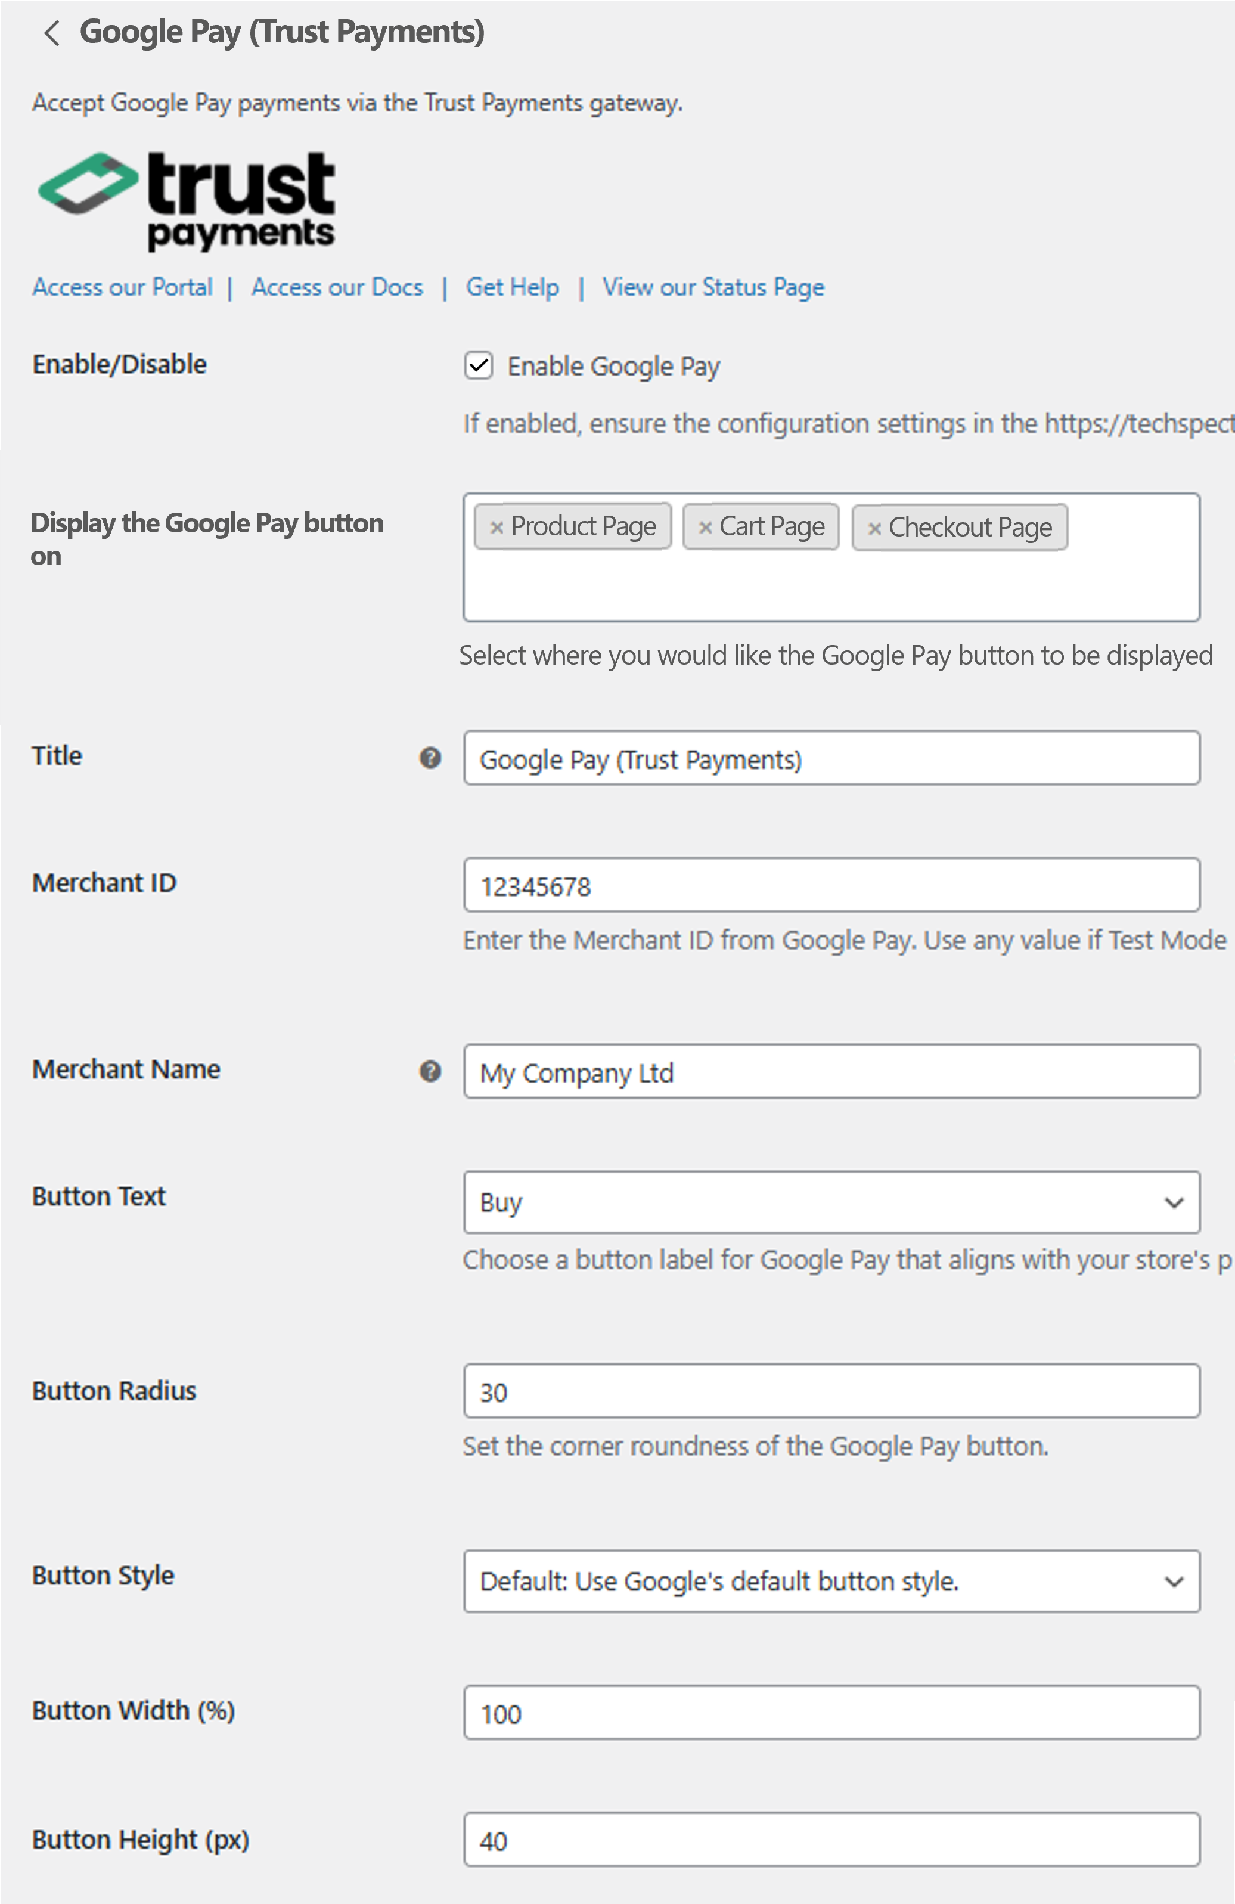The width and height of the screenshot is (1235, 1904).
Task: Click the Button Height (px) row label
Action: tap(141, 1840)
